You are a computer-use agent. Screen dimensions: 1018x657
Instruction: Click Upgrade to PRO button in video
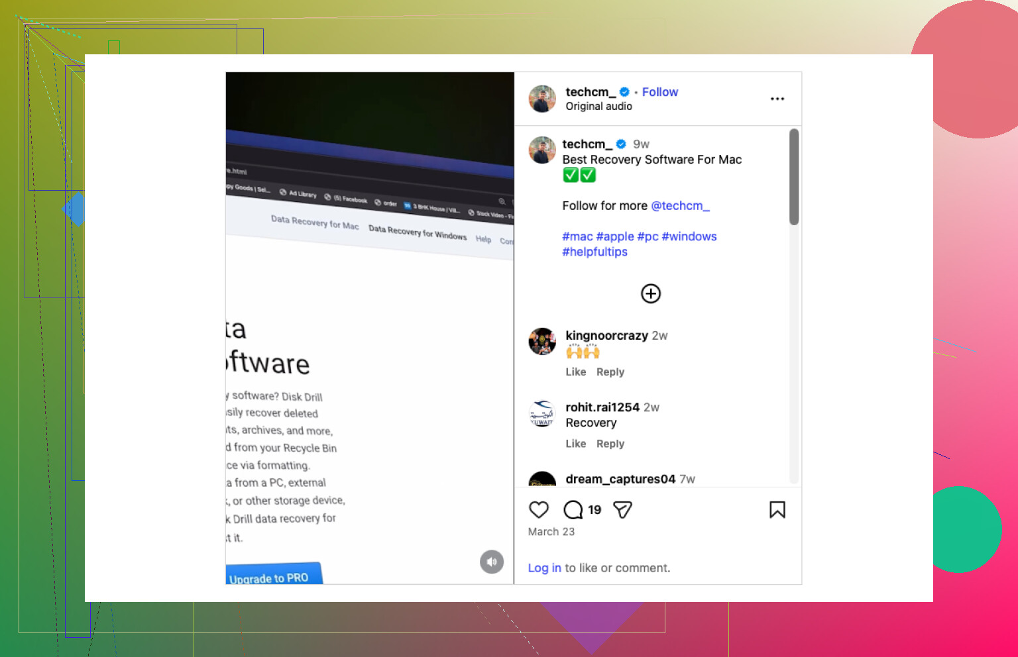(x=274, y=574)
